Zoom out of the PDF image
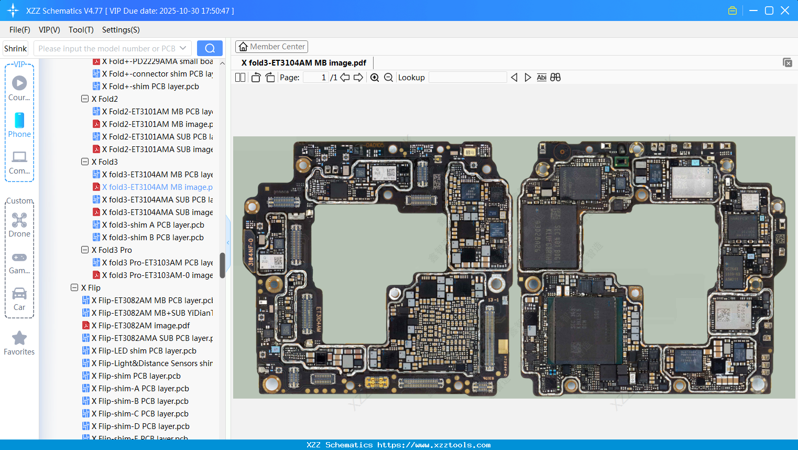The width and height of the screenshot is (798, 450). [388, 77]
